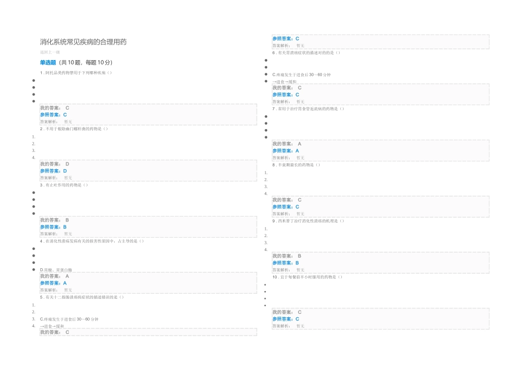Click option C.疼痛发生于进食后 in question 6
The image size is (529, 374).
[302, 75]
